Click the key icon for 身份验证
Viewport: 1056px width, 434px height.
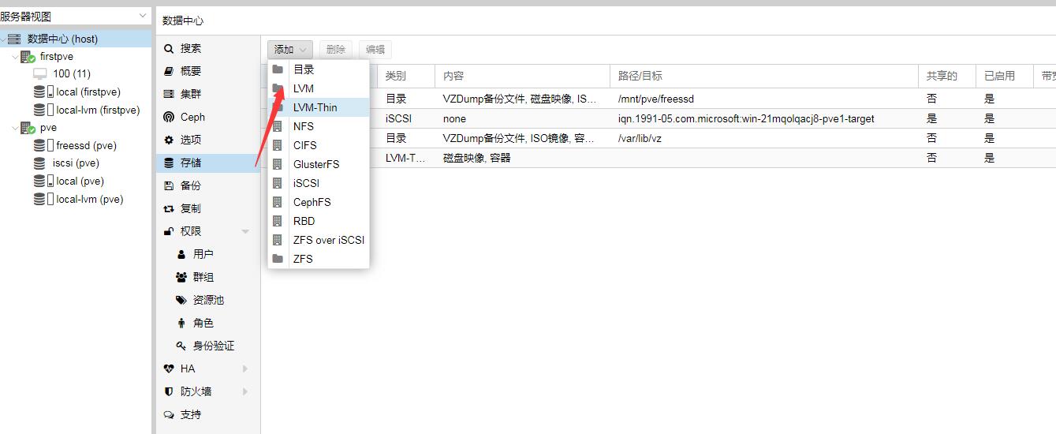[x=181, y=346]
